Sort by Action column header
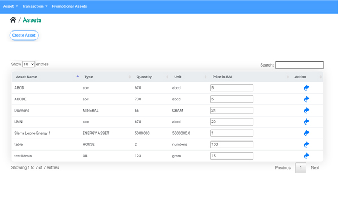This screenshot has height=203, width=338. point(306,77)
